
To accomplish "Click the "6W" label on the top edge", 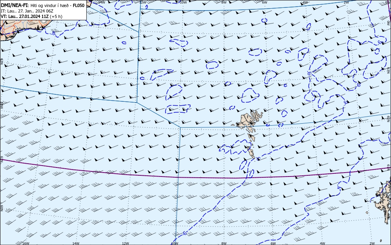I will [265, 2].
